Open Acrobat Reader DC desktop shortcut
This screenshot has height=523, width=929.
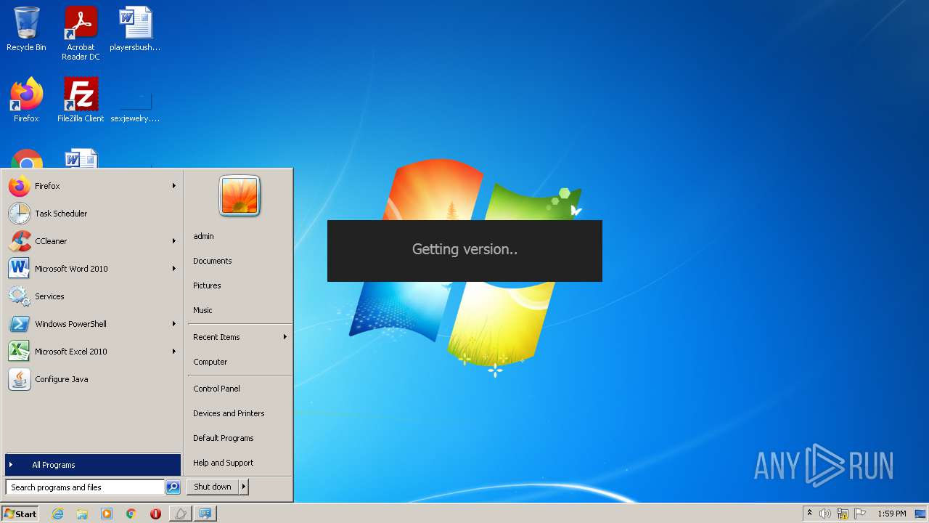coord(81,33)
